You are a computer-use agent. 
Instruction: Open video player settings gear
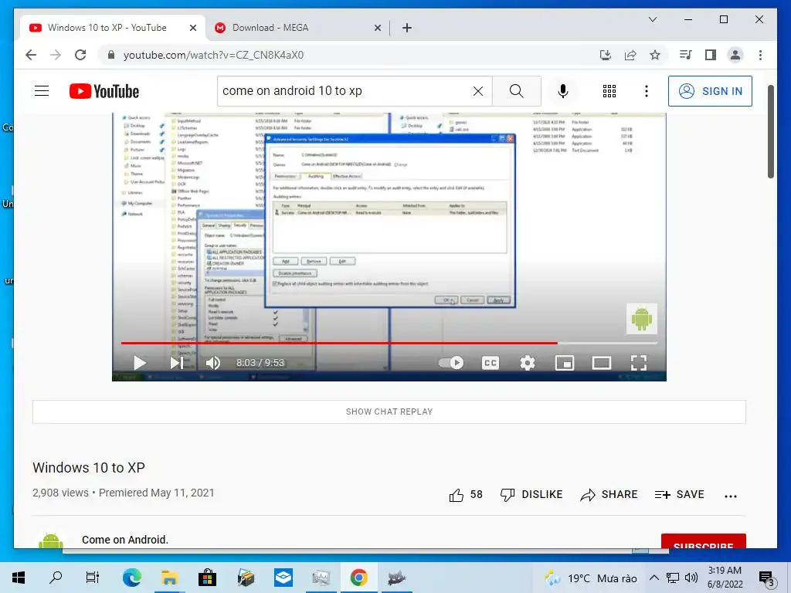527,363
